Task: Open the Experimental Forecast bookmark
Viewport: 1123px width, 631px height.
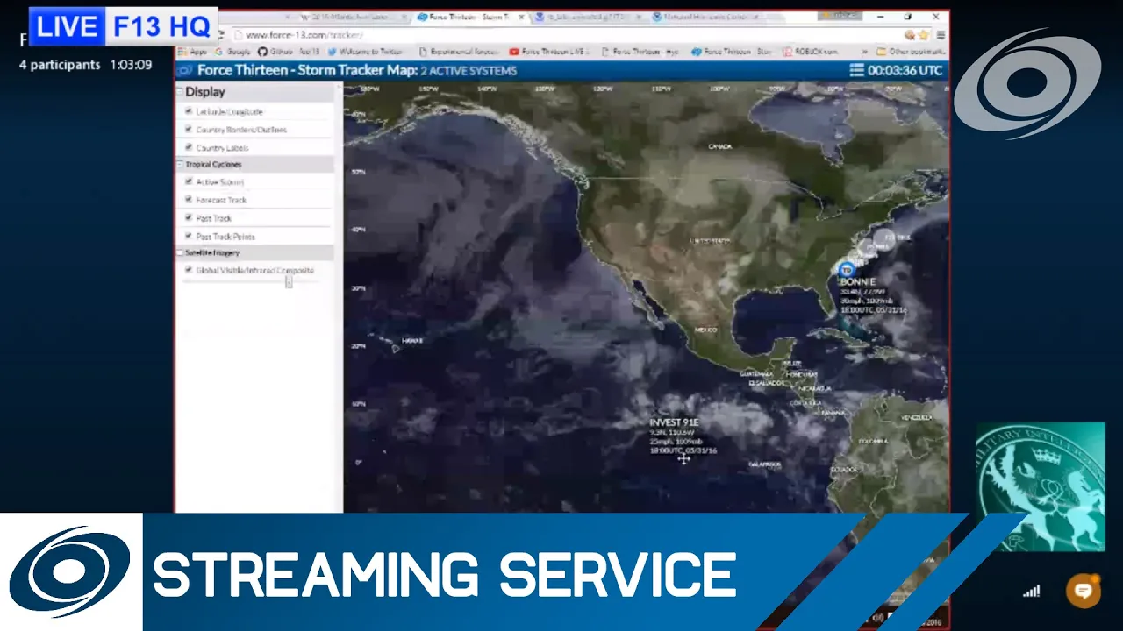Action: (x=460, y=52)
